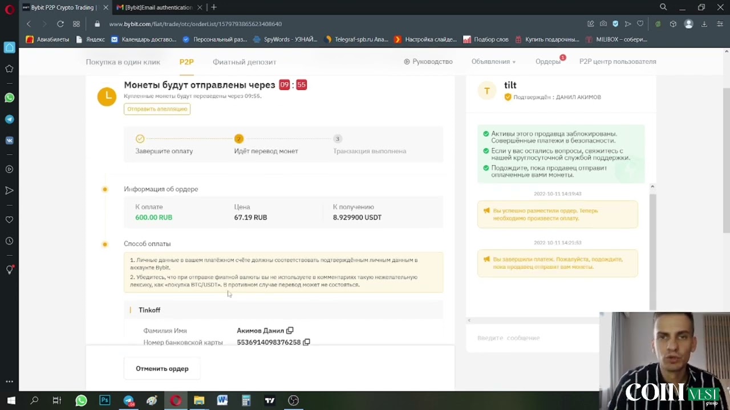The width and height of the screenshot is (730, 410).
Task: Select the P2P tab
Action: [186, 61]
